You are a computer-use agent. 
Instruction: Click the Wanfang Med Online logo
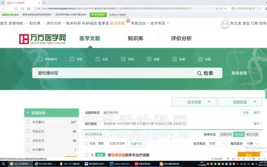point(42,39)
